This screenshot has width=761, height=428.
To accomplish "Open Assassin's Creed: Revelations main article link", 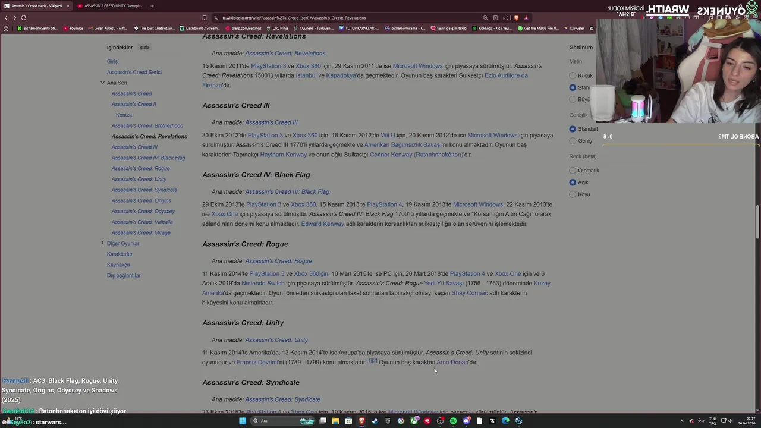I will point(285,53).
